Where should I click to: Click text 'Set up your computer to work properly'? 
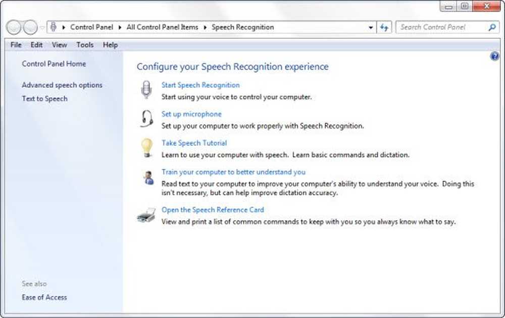point(222,126)
